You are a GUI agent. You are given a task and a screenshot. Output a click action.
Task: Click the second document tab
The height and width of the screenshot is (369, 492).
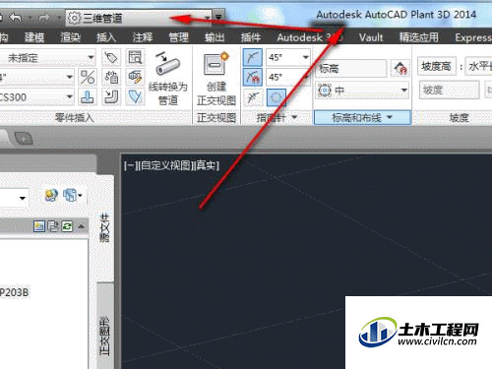point(23,138)
